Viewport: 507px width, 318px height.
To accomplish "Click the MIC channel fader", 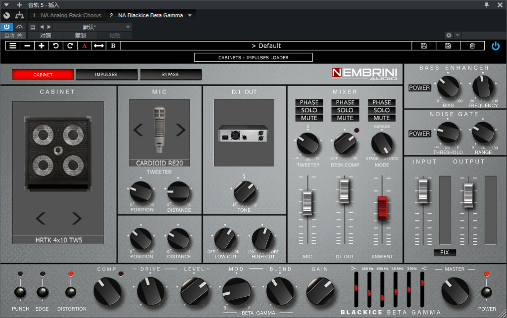I will 307,203.
